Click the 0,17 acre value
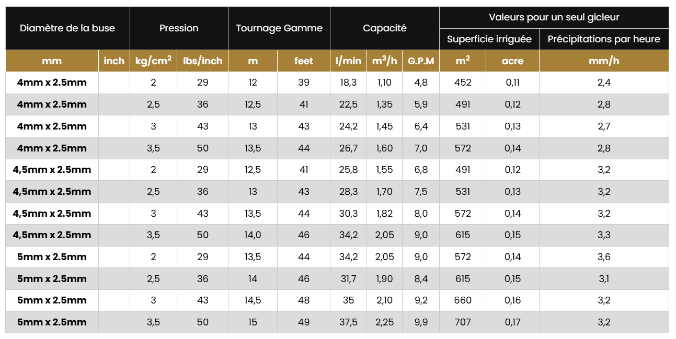Image resolution: width=676 pixels, height=339 pixels. (513, 322)
